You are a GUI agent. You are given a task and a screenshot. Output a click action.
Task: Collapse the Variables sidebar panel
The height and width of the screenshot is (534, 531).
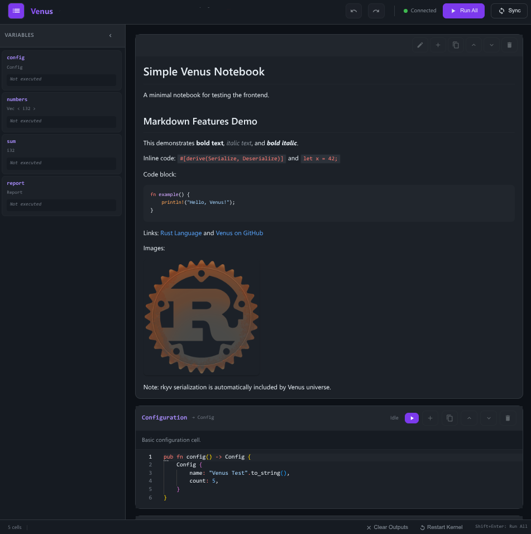111,35
